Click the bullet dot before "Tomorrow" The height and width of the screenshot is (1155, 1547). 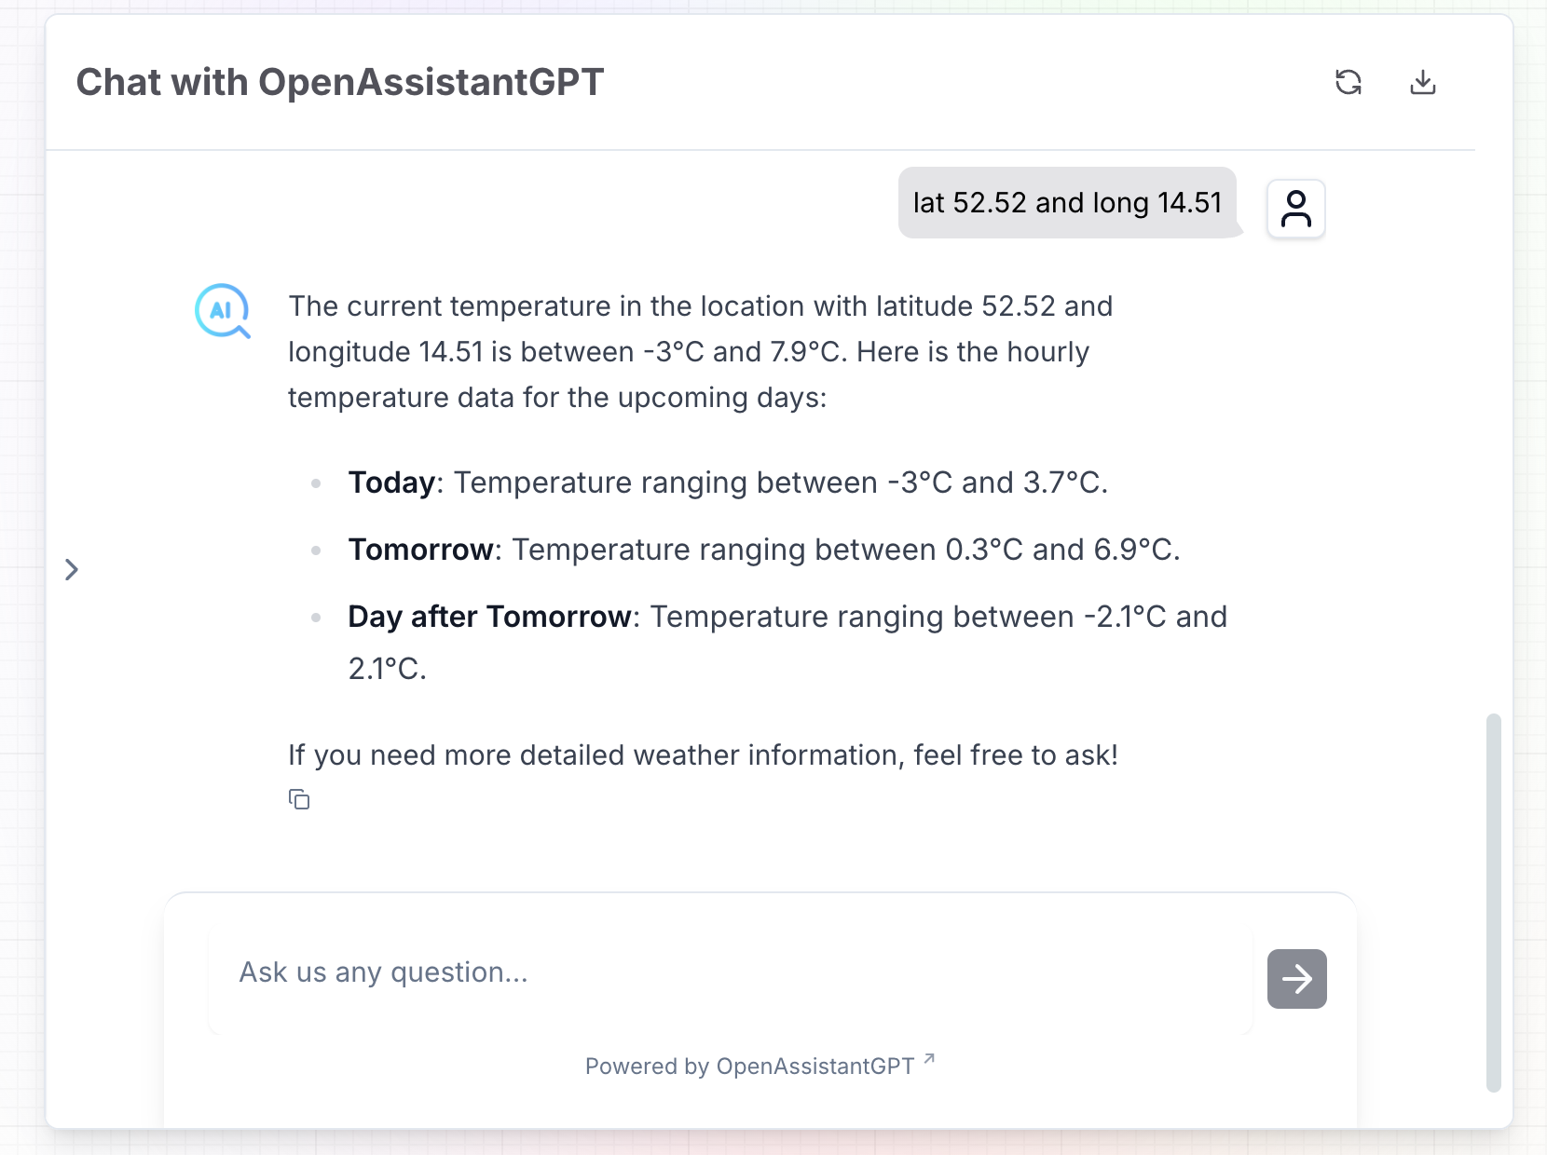click(317, 550)
